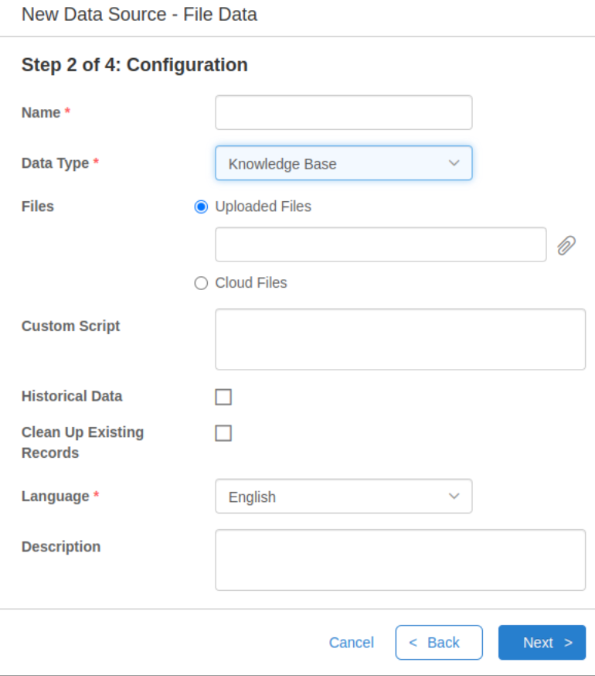Image resolution: width=595 pixels, height=676 pixels.
Task: Click inside the uploaded files path field
Action: pos(381,244)
